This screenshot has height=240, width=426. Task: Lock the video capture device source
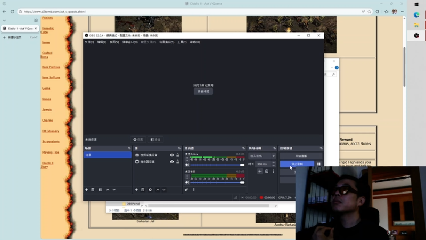click(178, 155)
